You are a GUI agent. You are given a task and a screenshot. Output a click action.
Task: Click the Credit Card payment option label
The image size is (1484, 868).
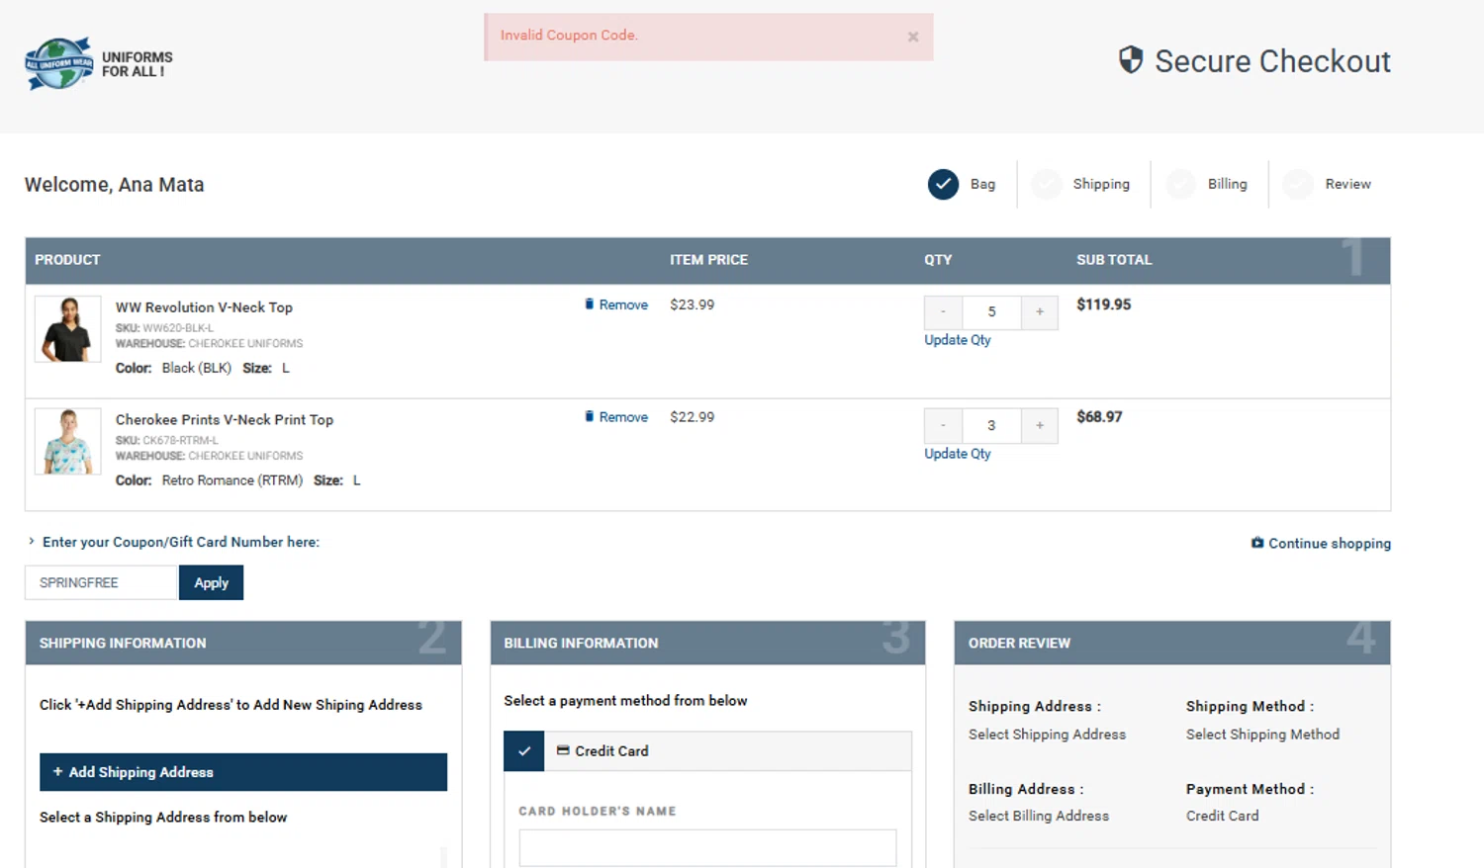point(603,751)
